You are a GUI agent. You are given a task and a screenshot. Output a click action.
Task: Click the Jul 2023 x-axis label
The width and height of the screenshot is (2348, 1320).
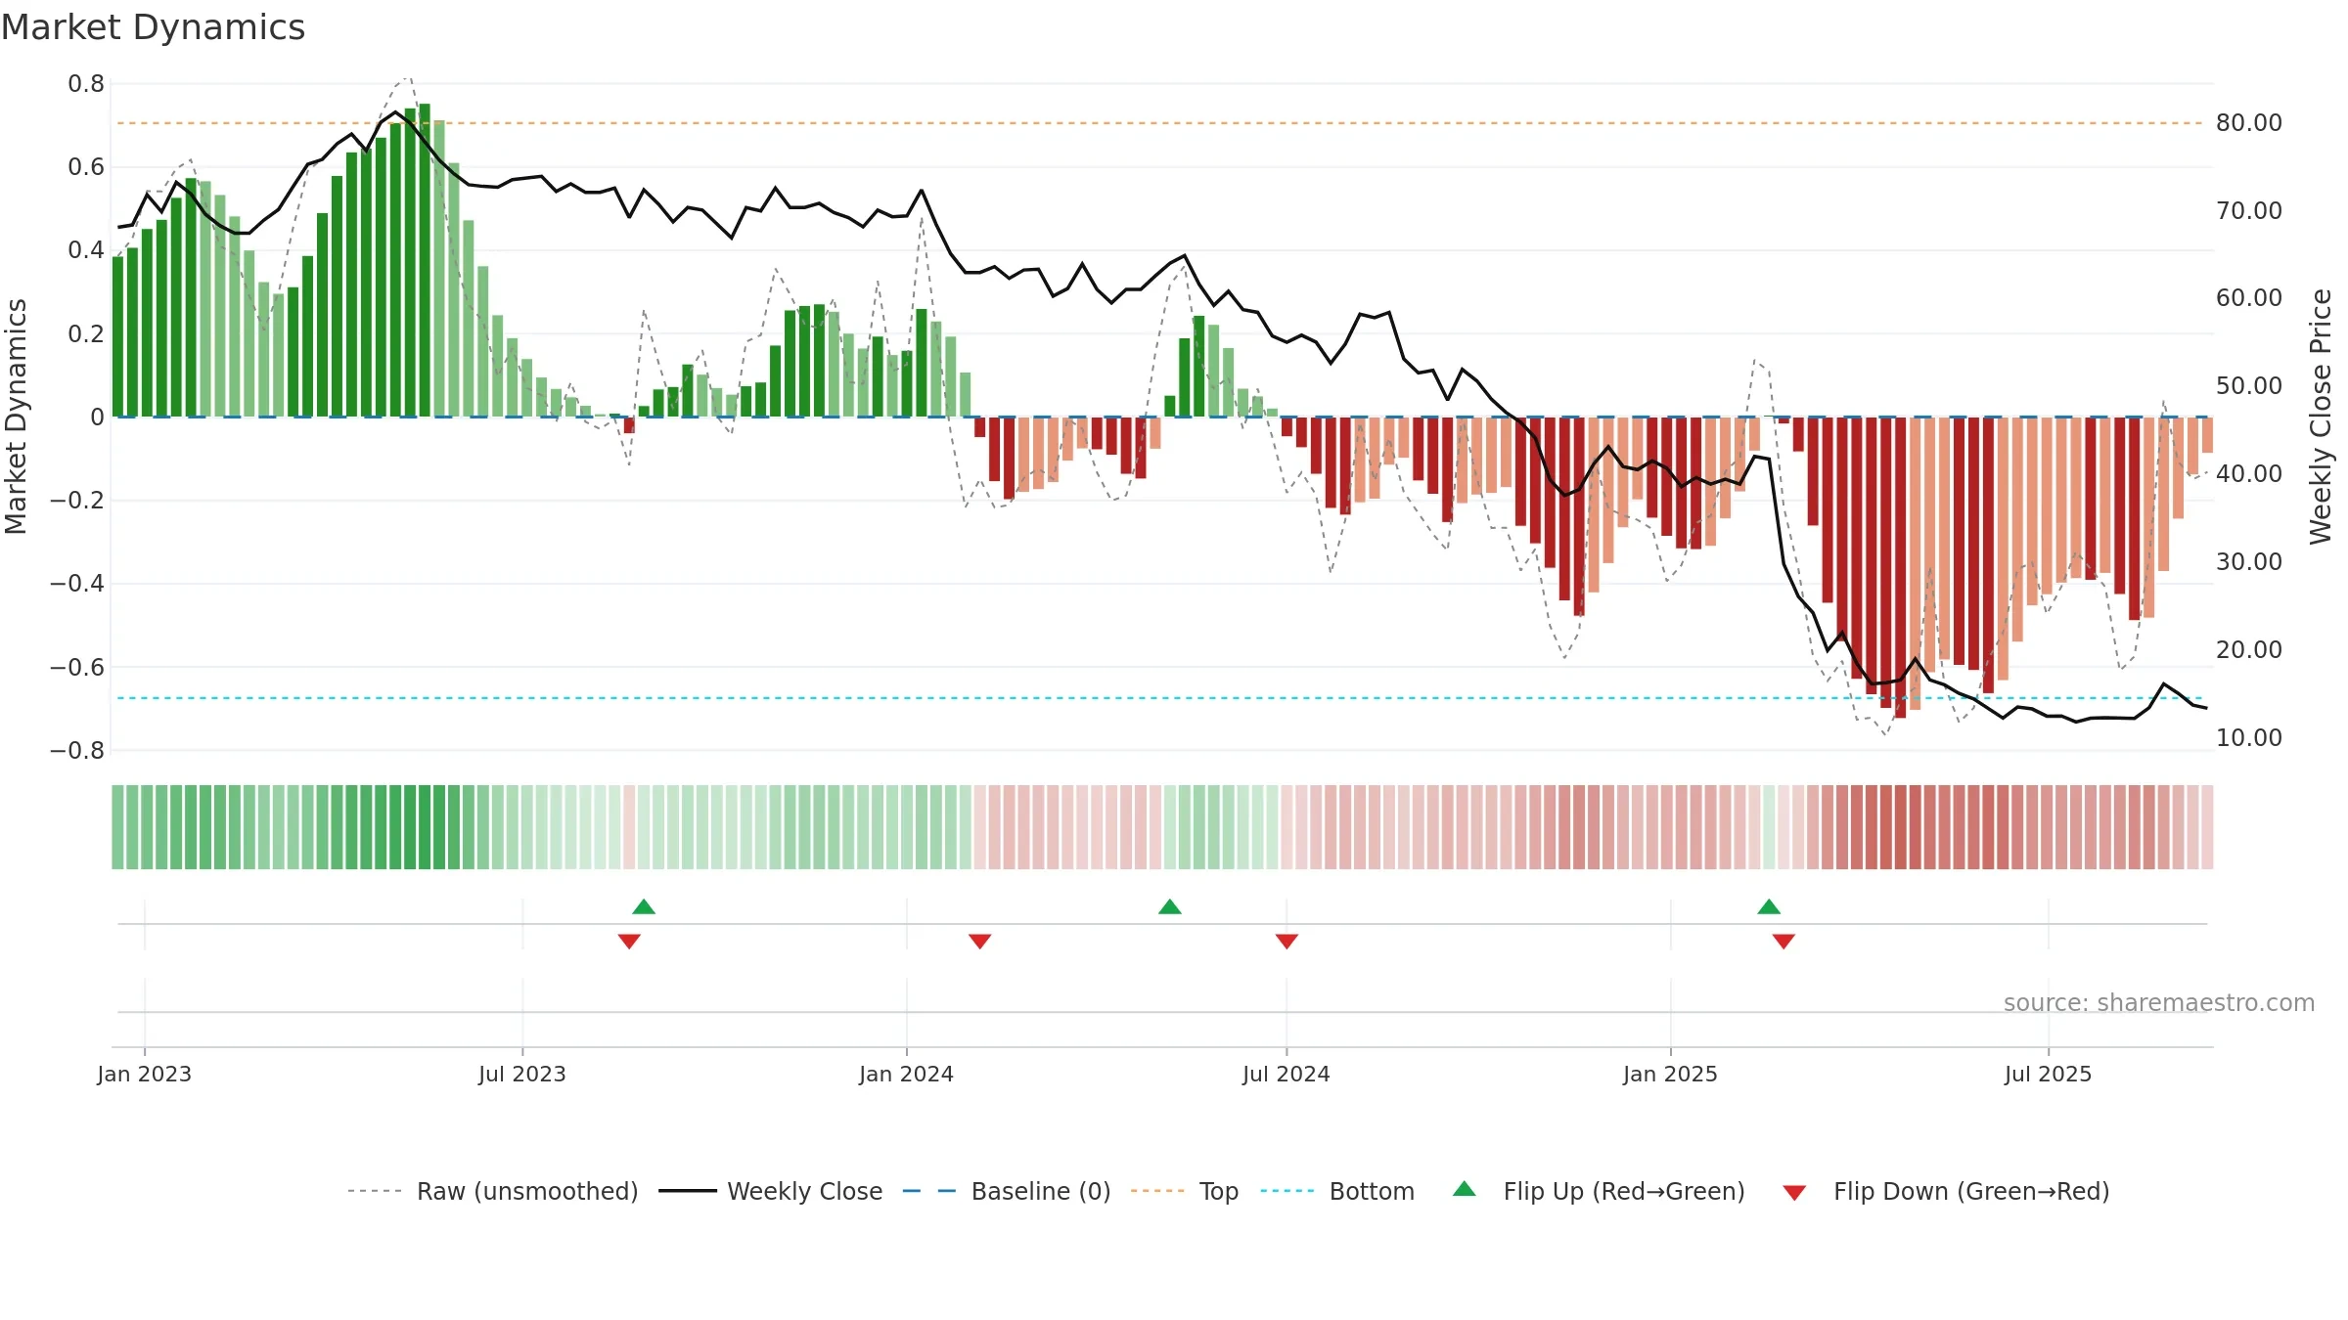pos(522,1074)
